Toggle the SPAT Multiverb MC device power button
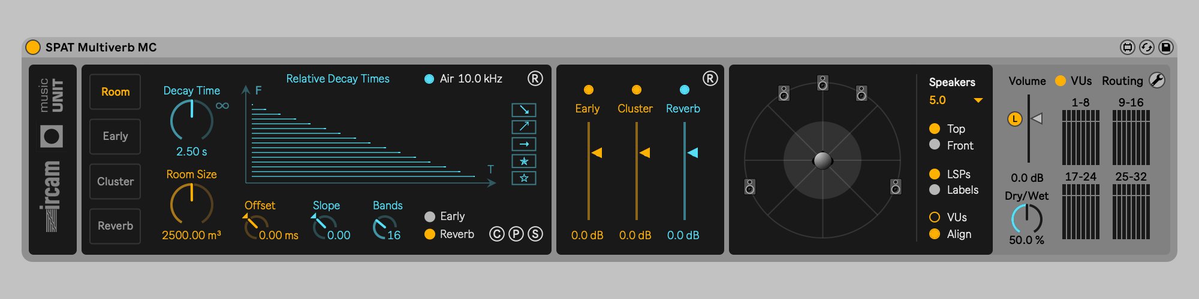 click(33, 47)
